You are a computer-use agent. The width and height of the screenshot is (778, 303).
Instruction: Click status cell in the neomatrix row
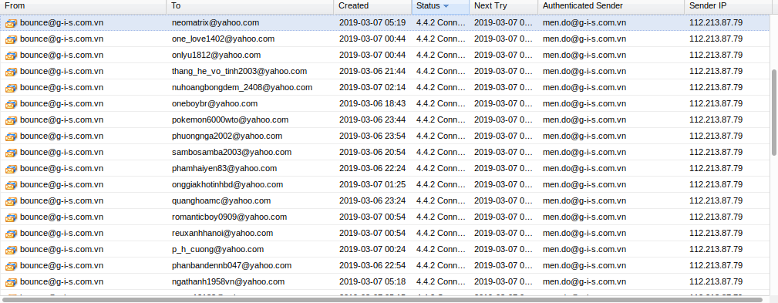tap(441, 23)
